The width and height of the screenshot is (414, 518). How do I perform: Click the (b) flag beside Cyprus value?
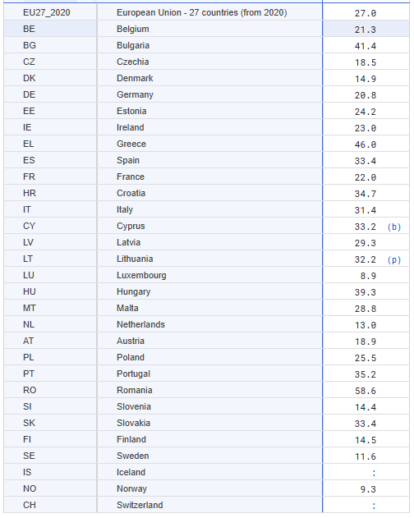pyautogui.click(x=394, y=227)
